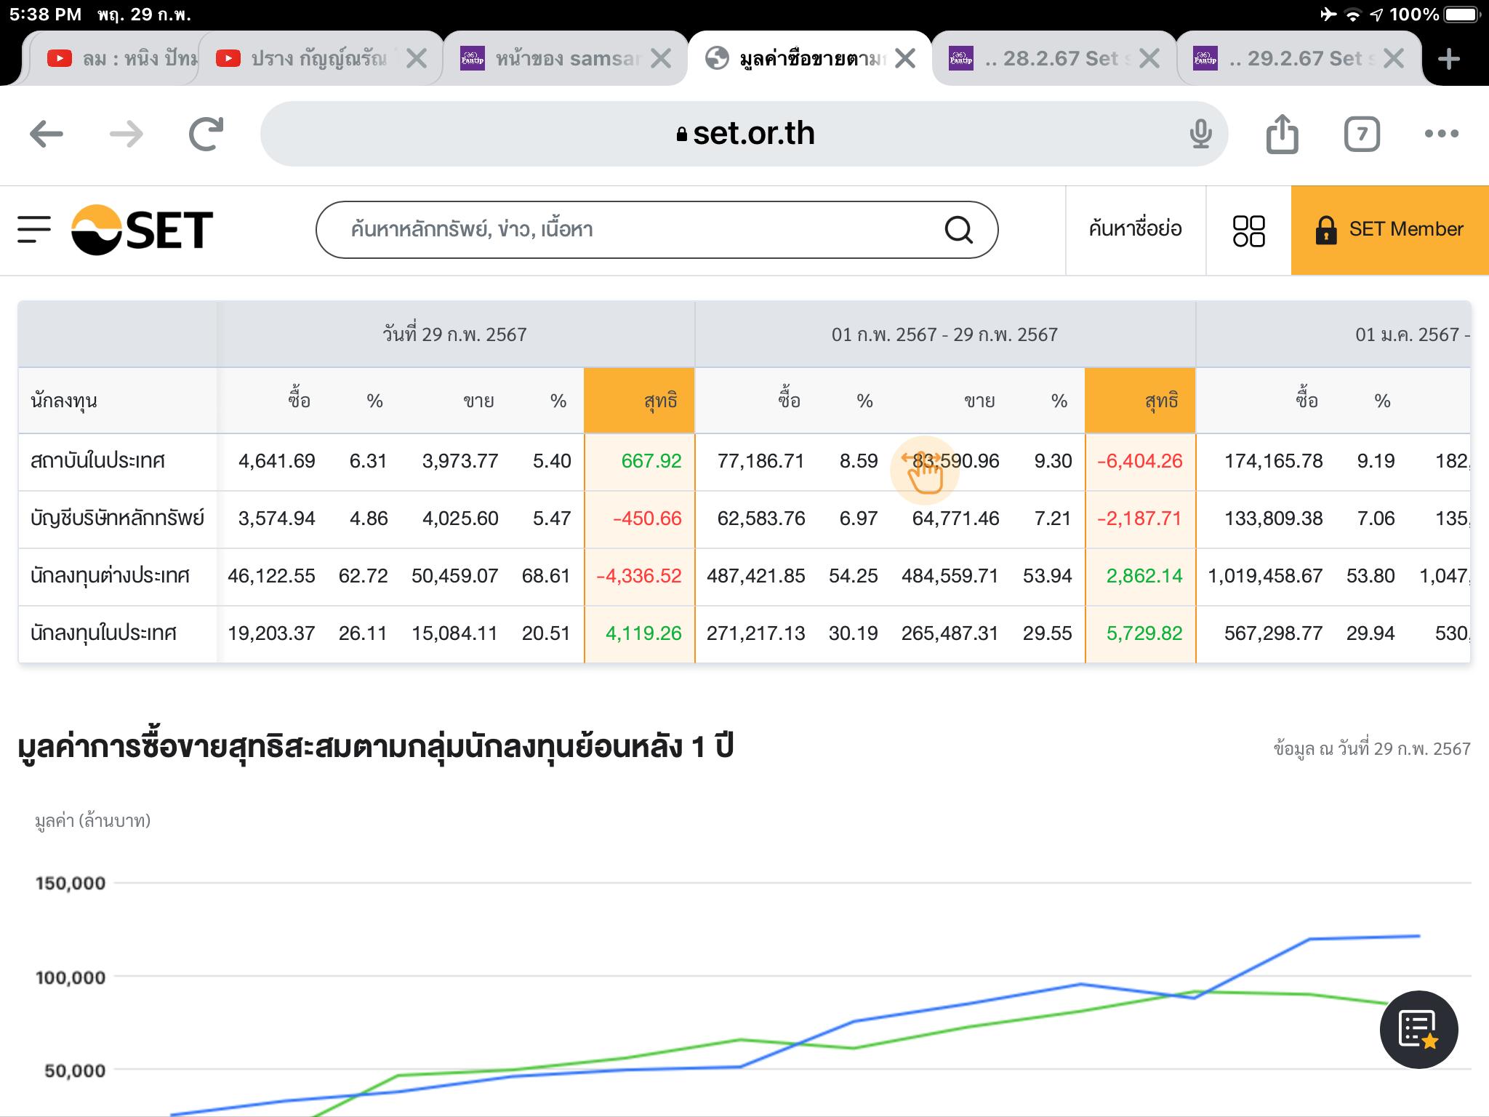The image size is (1489, 1117).
Task: Switch to the ปราง กัญญ์ณรัณ YouTube tab
Action: click(x=313, y=59)
